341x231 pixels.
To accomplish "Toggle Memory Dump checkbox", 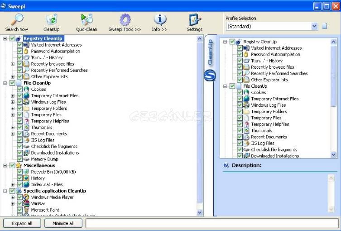I will click(x=20, y=159).
